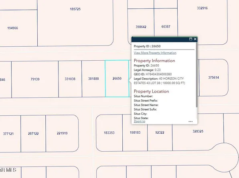
Task: Click the Legal Acreage value 0.23
Action: tap(158, 70)
